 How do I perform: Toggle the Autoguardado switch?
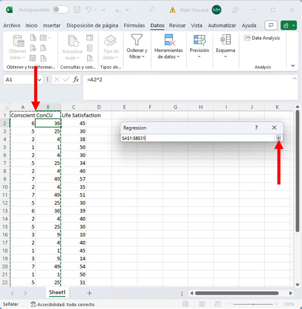coord(60,10)
